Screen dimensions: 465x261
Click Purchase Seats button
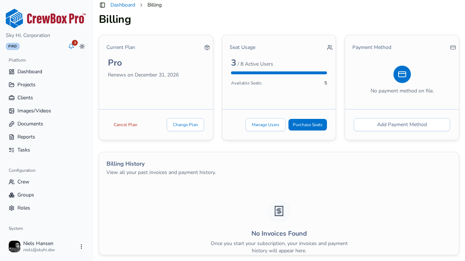[x=308, y=125]
